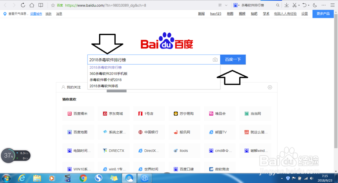Open the 百度地图 site tile
This screenshot has width=338, height=183.
[78, 132]
